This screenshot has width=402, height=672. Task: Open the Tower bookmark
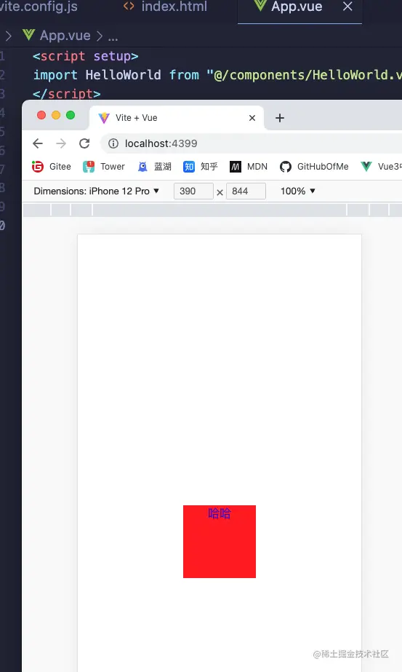tap(104, 166)
